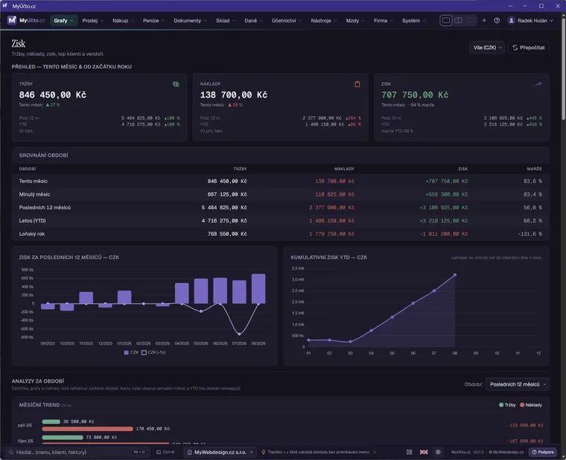Toggle Tržby series in monthly trend legend
Image resolution: width=566 pixels, height=460 pixels.
tap(507, 405)
